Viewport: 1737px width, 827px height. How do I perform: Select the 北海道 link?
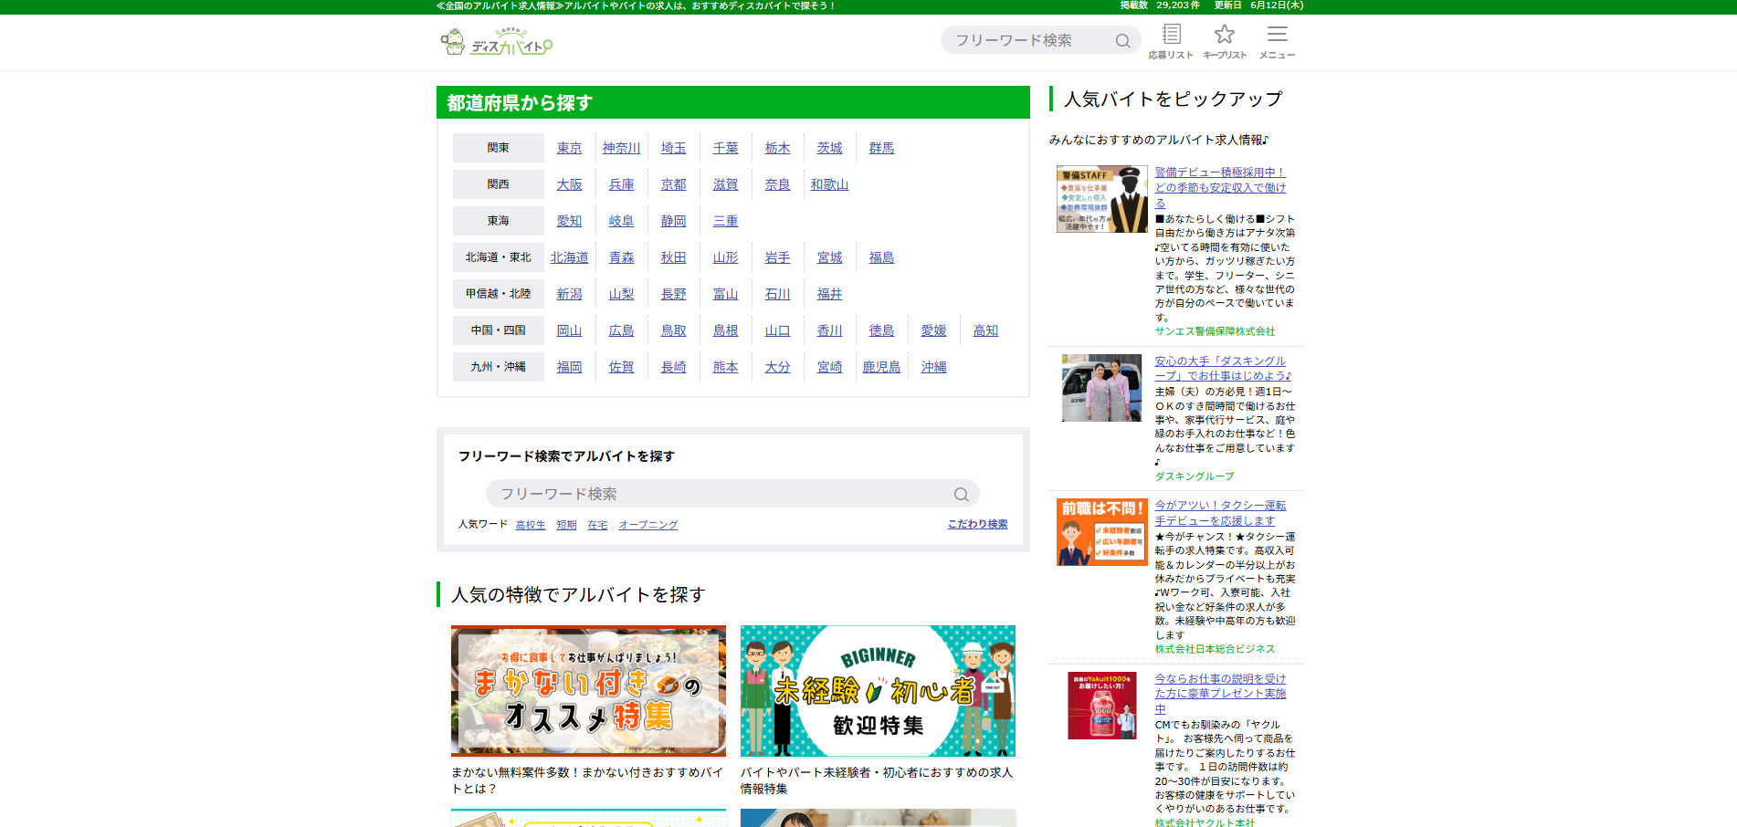tap(570, 256)
